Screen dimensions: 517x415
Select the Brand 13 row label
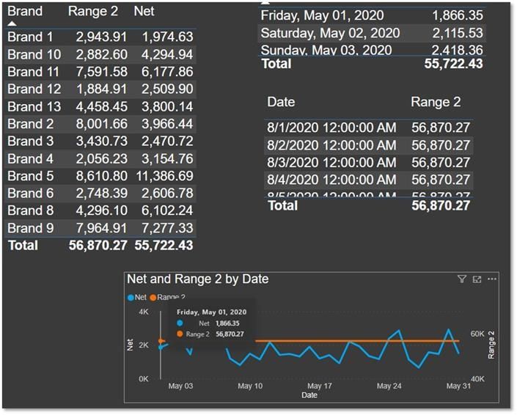coord(34,106)
